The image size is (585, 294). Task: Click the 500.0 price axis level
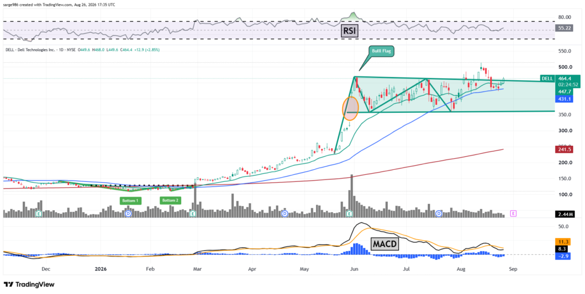pyautogui.click(x=564, y=67)
